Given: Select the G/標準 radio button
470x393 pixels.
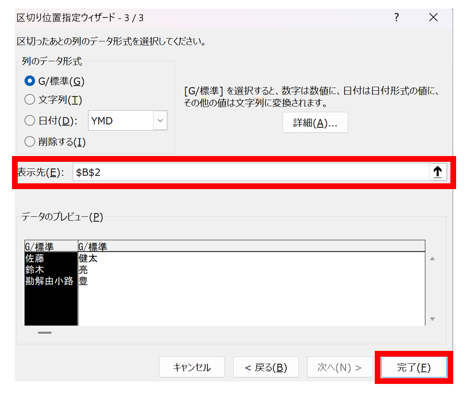Looking at the screenshot, I should point(30,81).
